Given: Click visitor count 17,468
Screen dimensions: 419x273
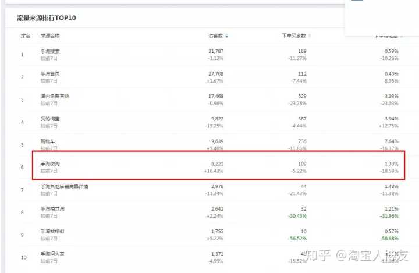Looking at the screenshot, I should [x=216, y=96].
